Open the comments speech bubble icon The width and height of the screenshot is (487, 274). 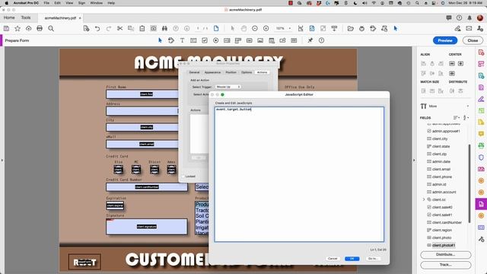pyautogui.click(x=449, y=18)
